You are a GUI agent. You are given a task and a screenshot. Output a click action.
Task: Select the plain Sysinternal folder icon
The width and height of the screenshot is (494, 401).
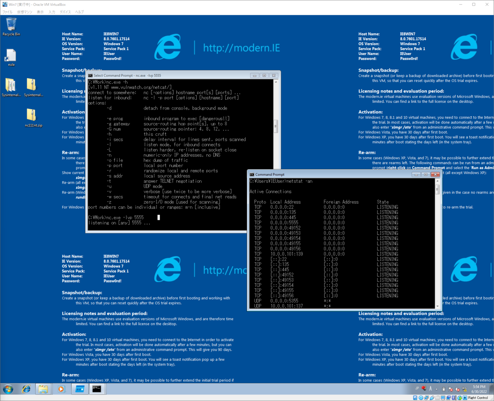click(x=33, y=87)
